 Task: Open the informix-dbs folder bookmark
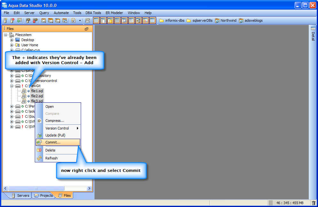click(172, 20)
